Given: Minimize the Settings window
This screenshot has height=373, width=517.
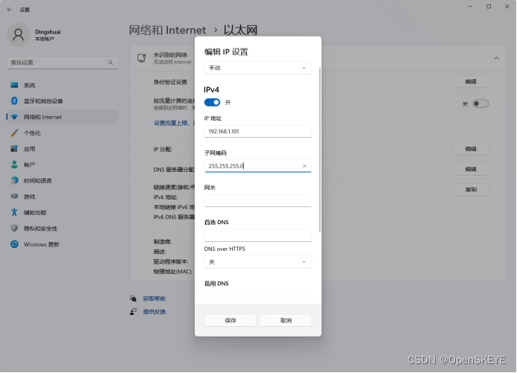Looking at the screenshot, I should [471, 6].
